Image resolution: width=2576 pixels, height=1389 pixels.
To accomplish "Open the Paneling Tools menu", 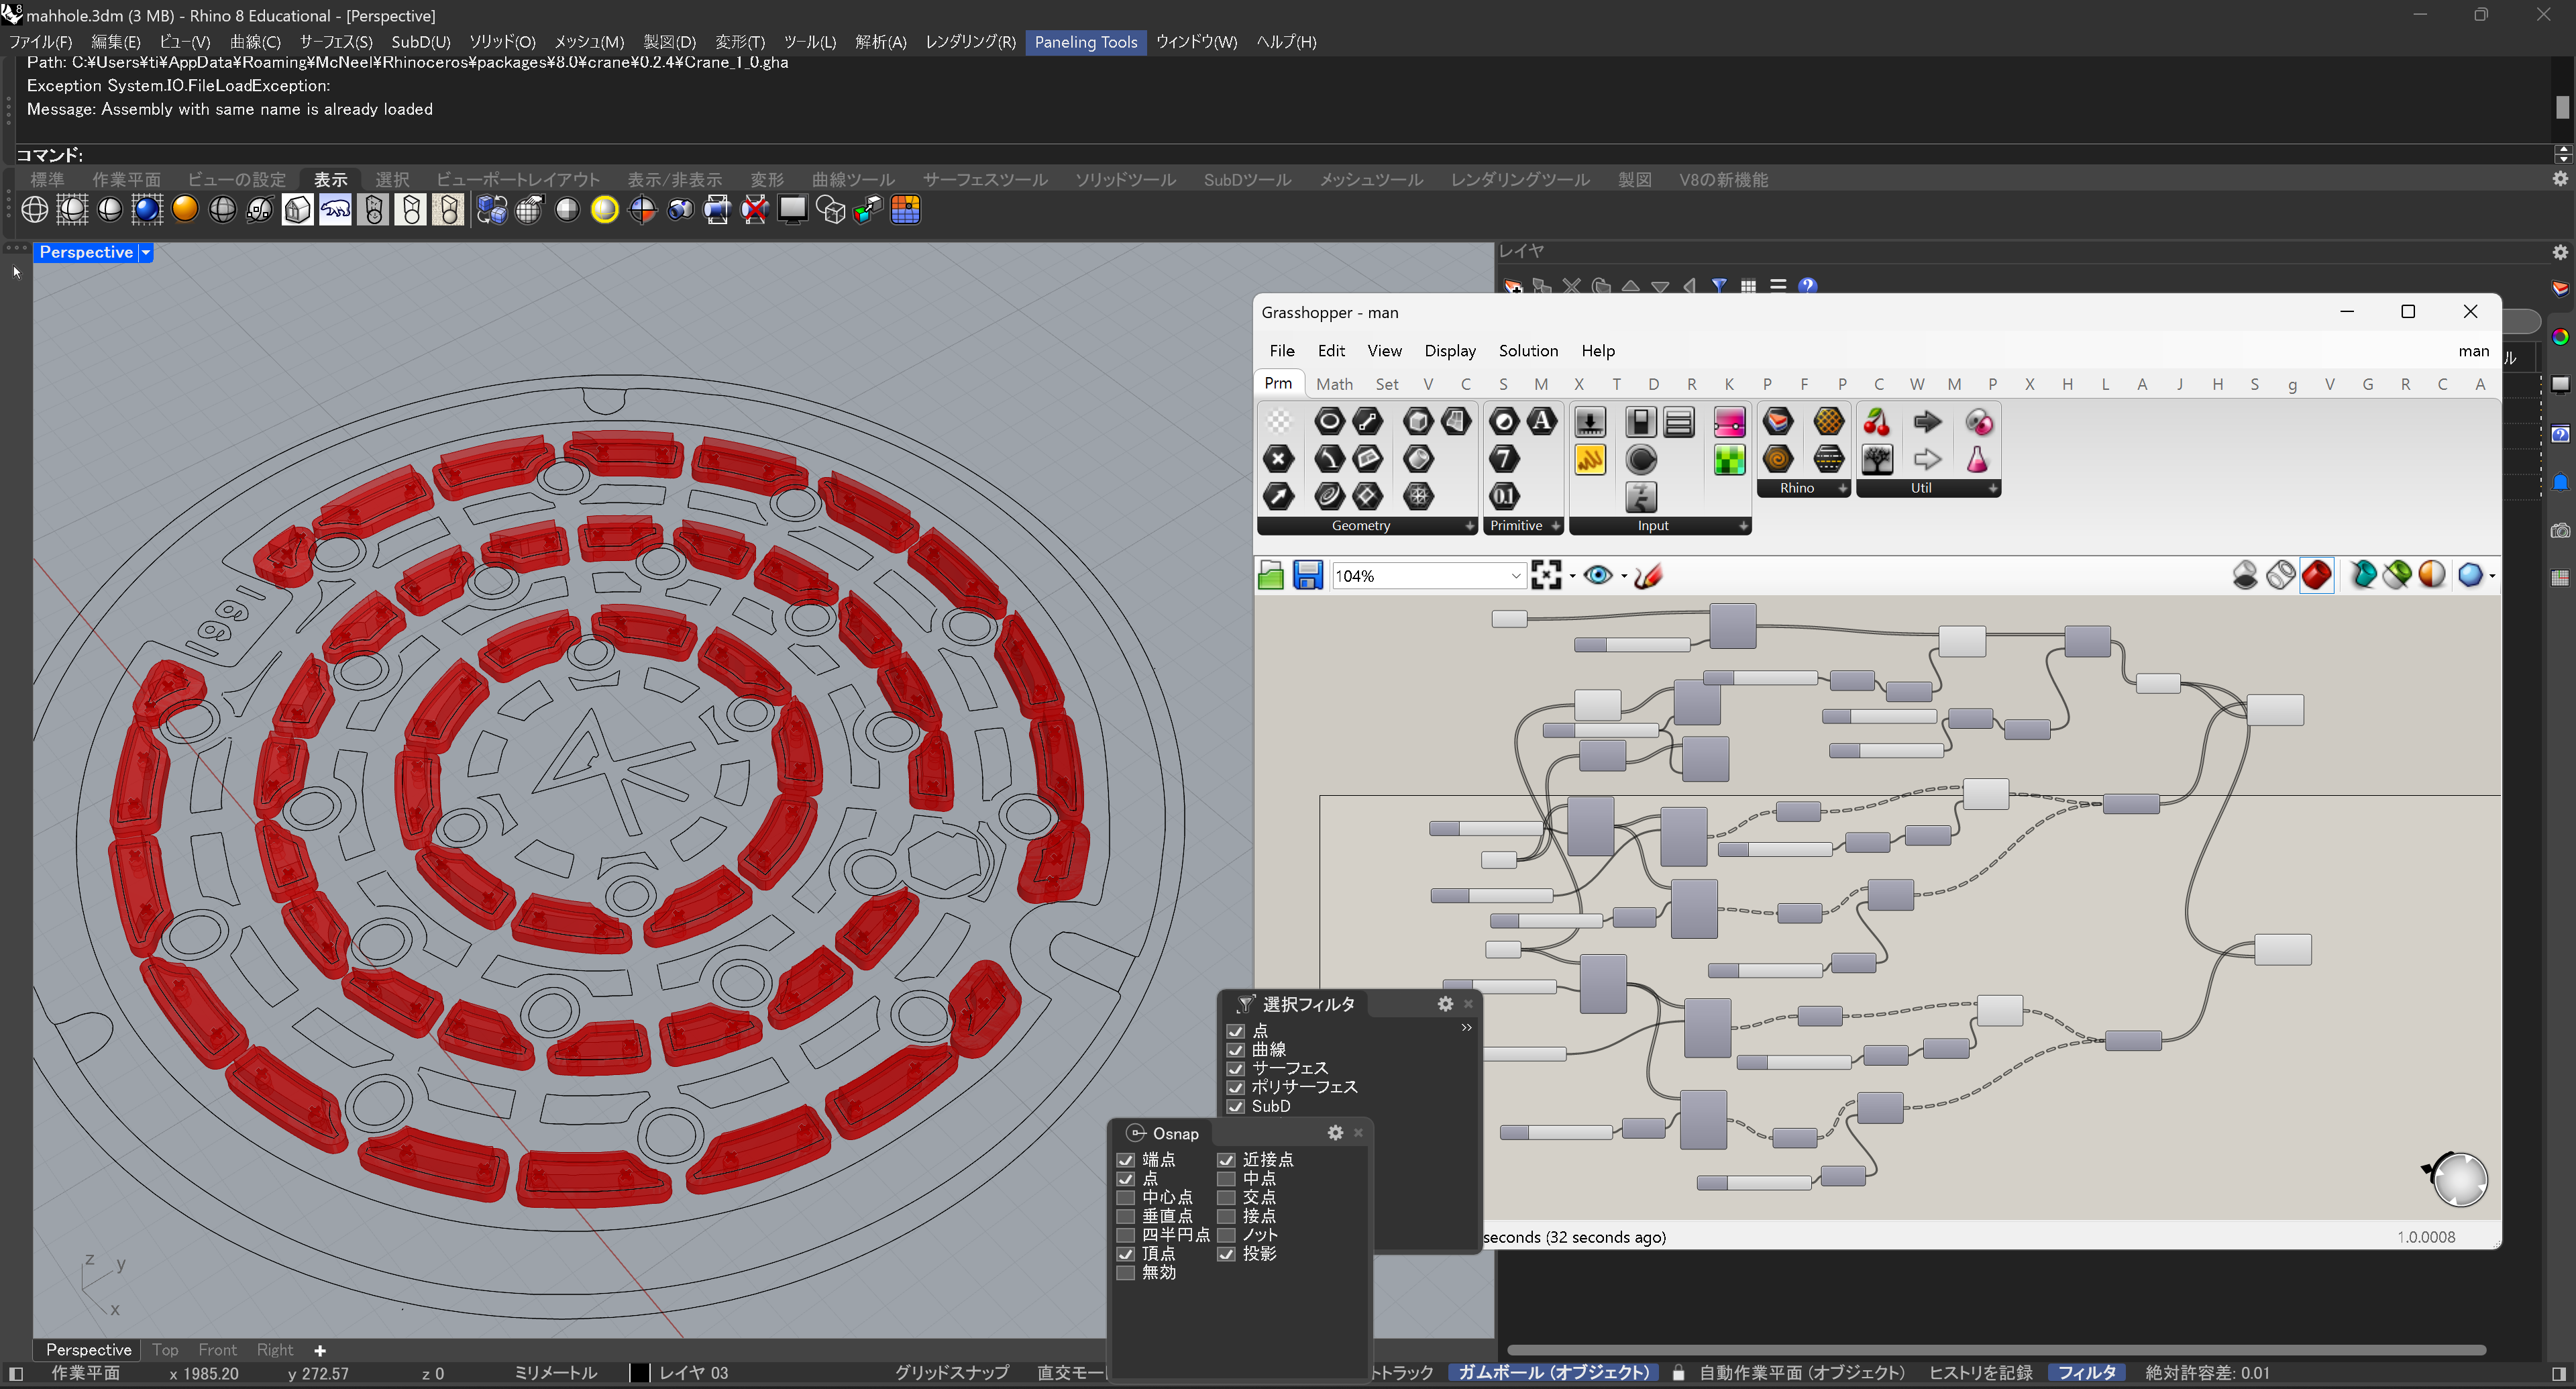I will pos(1085,42).
